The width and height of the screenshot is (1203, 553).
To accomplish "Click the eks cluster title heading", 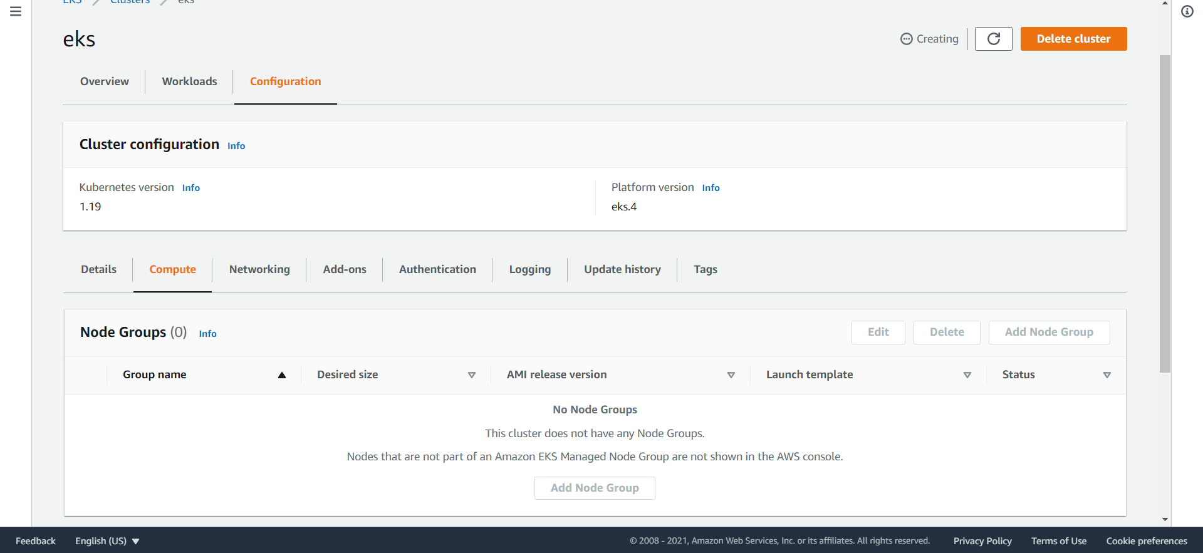I will pyautogui.click(x=79, y=39).
